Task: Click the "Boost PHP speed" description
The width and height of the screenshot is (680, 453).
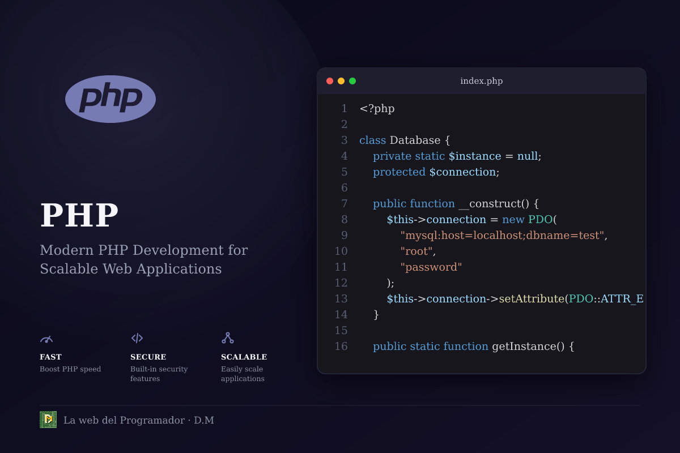Action: point(70,369)
